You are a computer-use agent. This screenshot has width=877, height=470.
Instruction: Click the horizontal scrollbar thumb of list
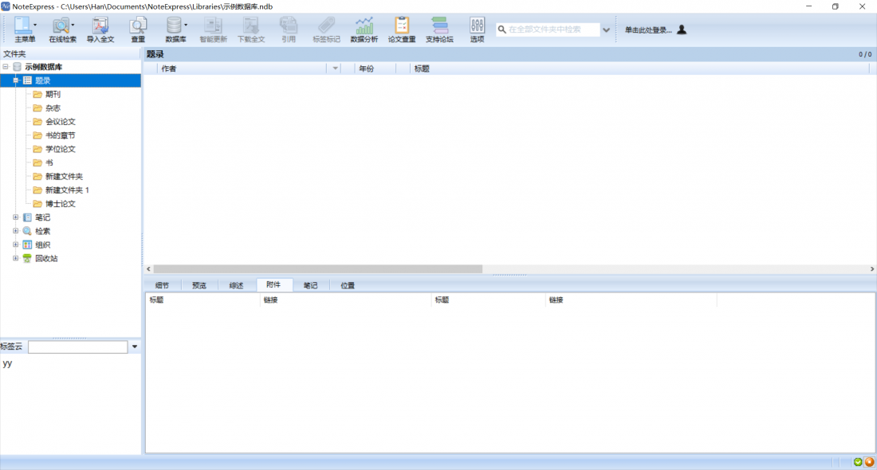click(317, 268)
